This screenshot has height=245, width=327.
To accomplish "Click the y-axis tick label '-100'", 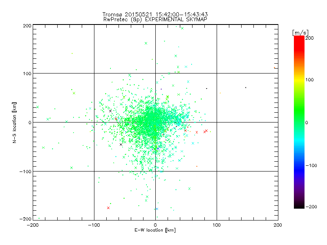I will point(25,171).
